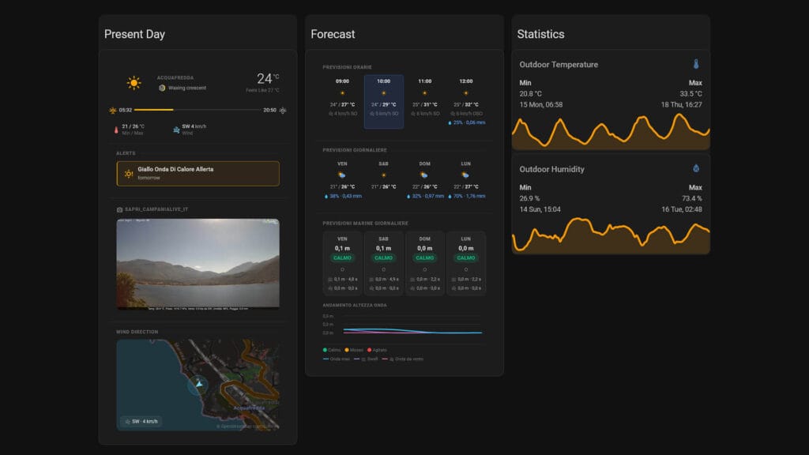The width and height of the screenshot is (809, 455).
Task: Click the camera icon beside SAPRI_CAMPANIALIVE_IT
Action: [120, 210]
